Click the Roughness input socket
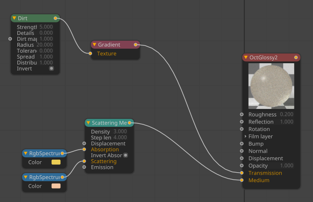Screen dimensions: 313x202 tap(242, 114)
